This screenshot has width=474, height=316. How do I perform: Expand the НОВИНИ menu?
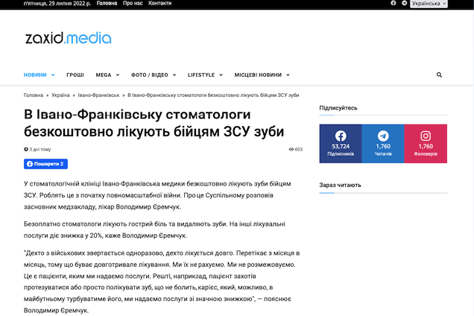pyautogui.click(x=39, y=75)
